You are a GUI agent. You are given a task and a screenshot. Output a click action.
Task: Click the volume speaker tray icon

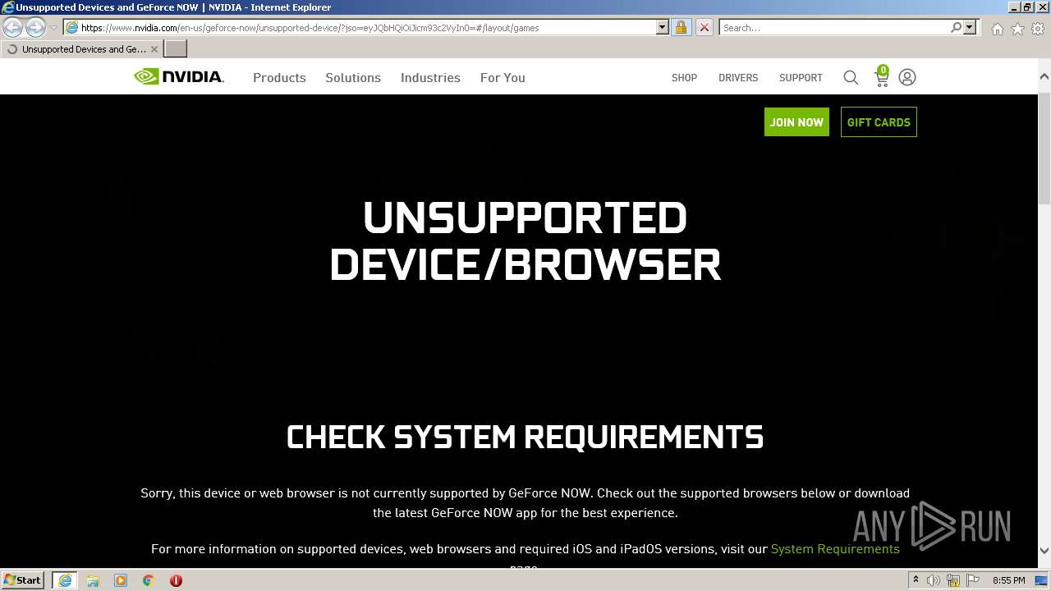click(934, 580)
